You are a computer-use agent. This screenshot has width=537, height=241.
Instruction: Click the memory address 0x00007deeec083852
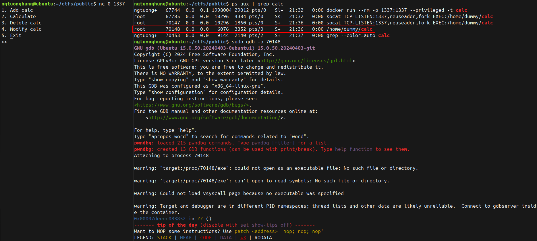pos(160,219)
